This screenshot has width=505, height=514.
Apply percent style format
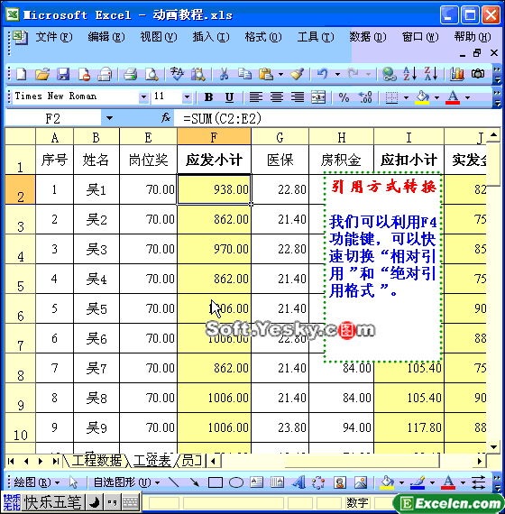click(x=344, y=97)
